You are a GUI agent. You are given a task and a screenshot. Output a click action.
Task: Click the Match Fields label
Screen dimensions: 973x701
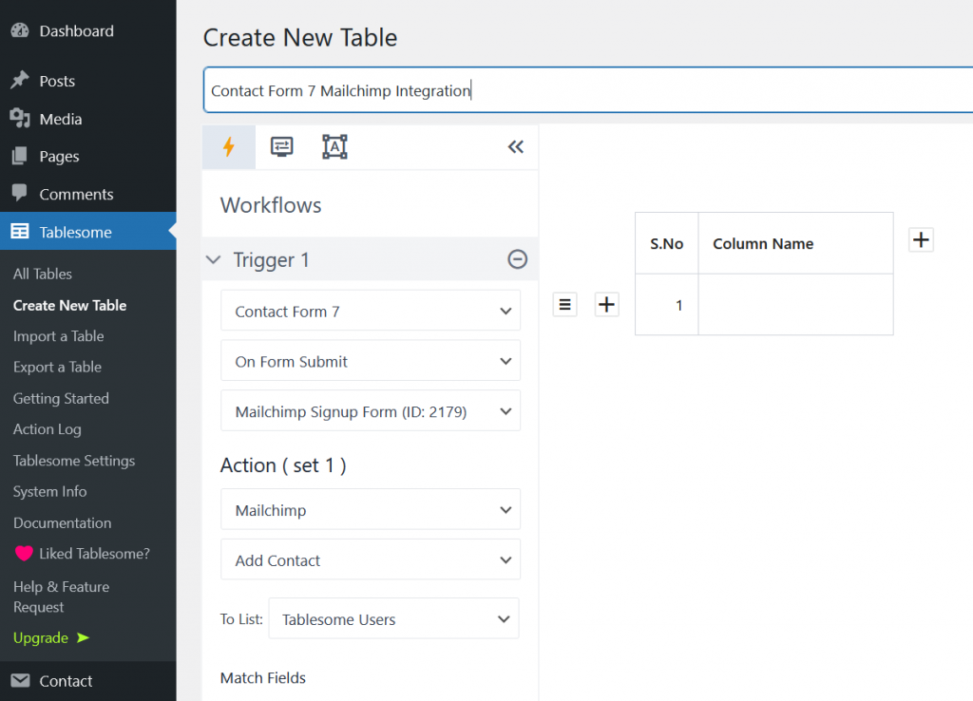(x=263, y=678)
